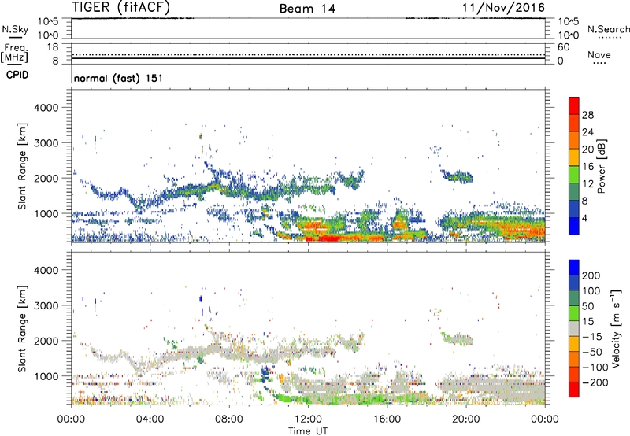Select the 12–16 dB light green Power swatch
The height and width of the screenshot is (436, 630).
pyautogui.click(x=574, y=175)
